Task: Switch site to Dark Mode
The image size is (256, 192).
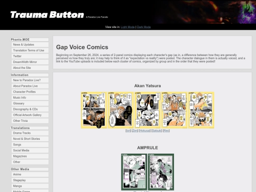Action: coord(144,27)
